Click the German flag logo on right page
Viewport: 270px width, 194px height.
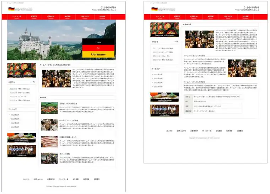[x=154, y=9]
